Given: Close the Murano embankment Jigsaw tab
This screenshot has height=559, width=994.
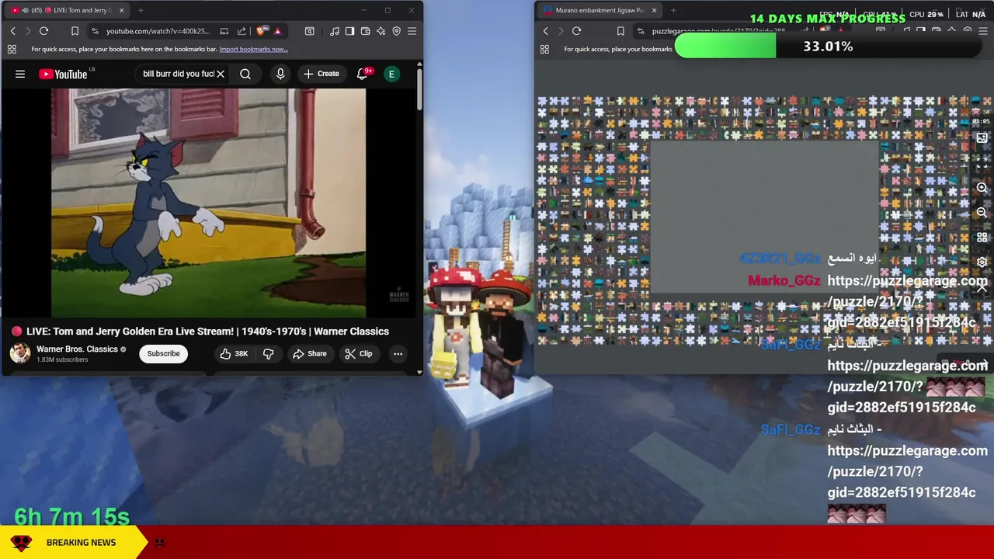Looking at the screenshot, I should 654,10.
